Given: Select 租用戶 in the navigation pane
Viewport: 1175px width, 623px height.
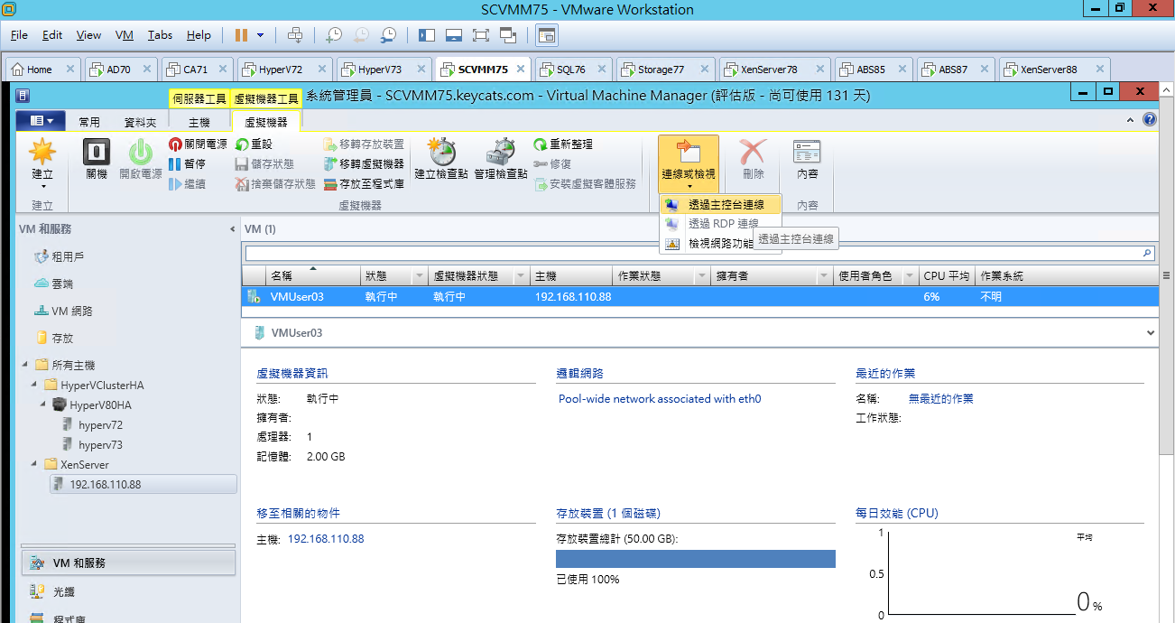Looking at the screenshot, I should (x=68, y=257).
